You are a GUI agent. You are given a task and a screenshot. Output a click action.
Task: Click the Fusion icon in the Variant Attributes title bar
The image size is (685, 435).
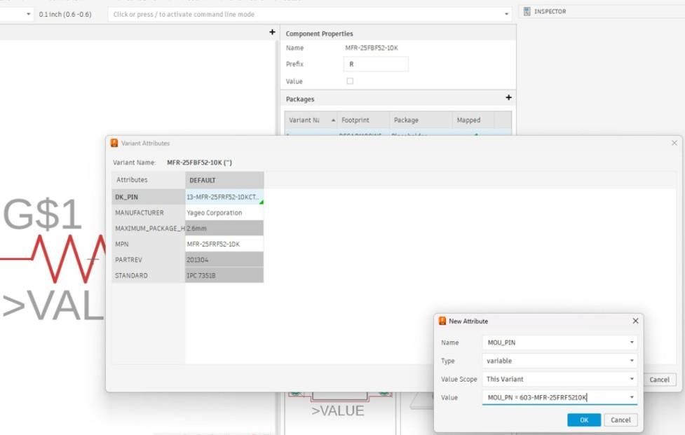(114, 143)
